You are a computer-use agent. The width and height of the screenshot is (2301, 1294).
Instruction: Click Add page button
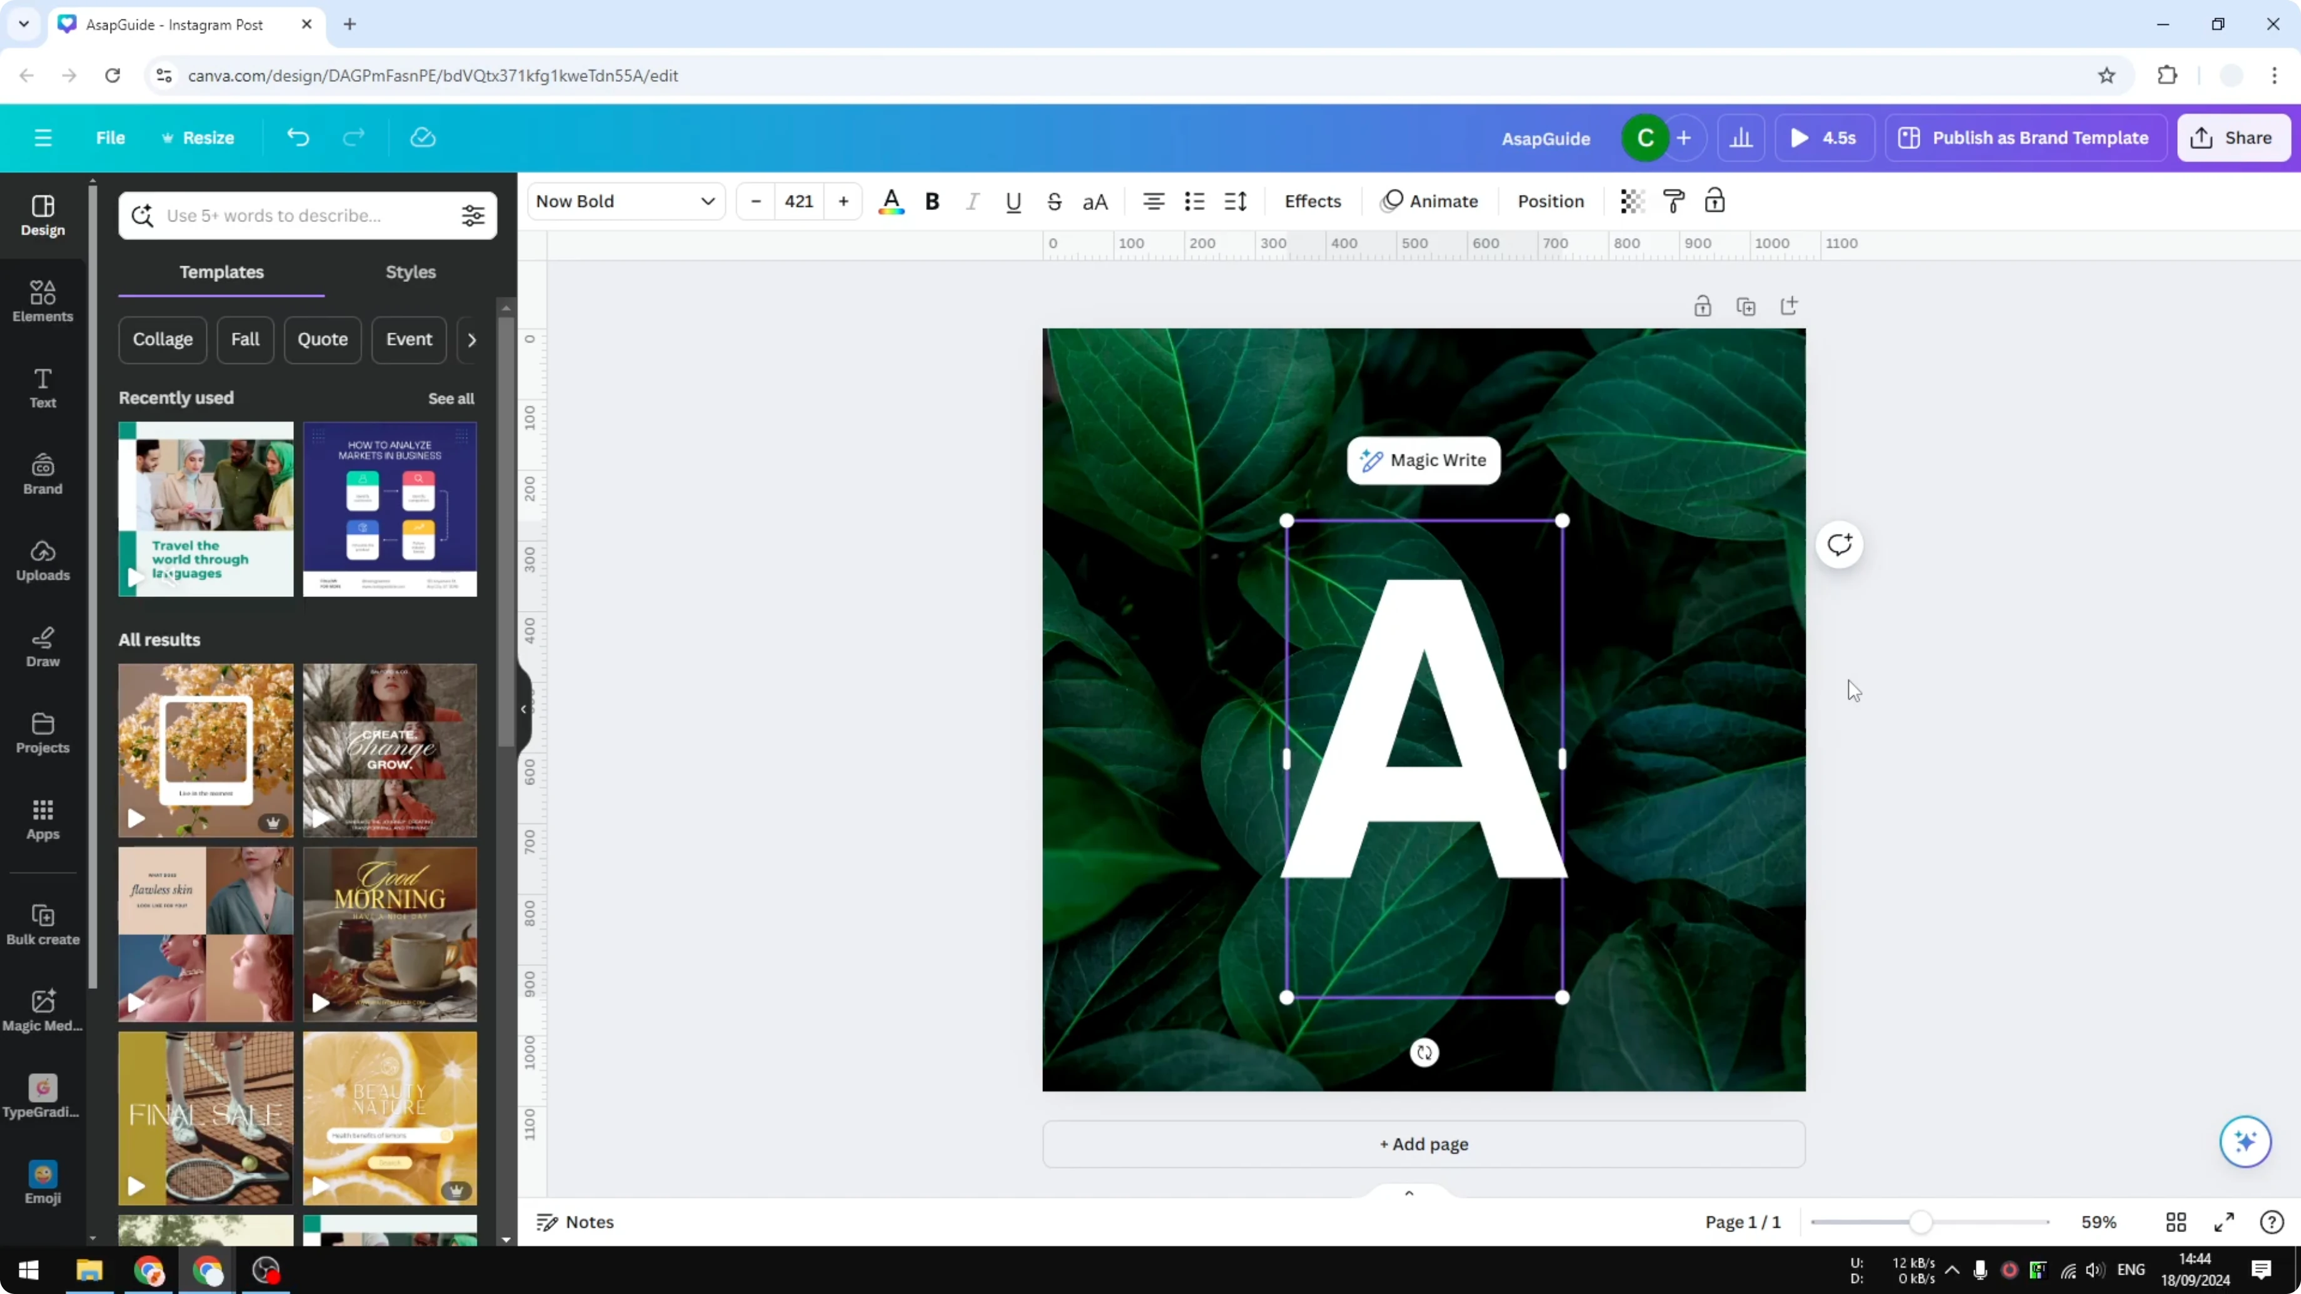[x=1424, y=1144]
